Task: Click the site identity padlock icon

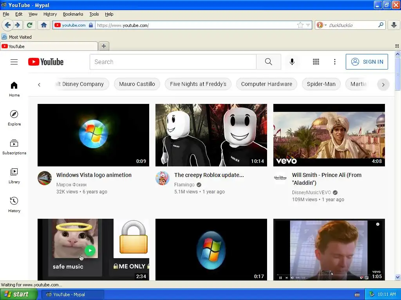Action: (91, 25)
